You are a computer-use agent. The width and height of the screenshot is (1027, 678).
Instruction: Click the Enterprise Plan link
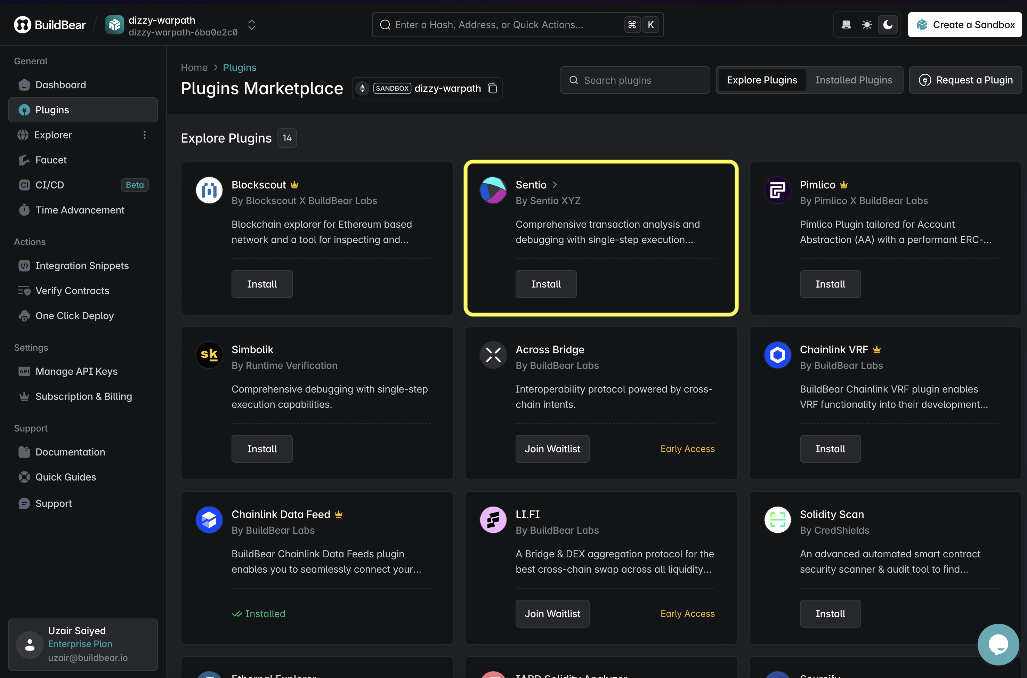click(x=80, y=644)
